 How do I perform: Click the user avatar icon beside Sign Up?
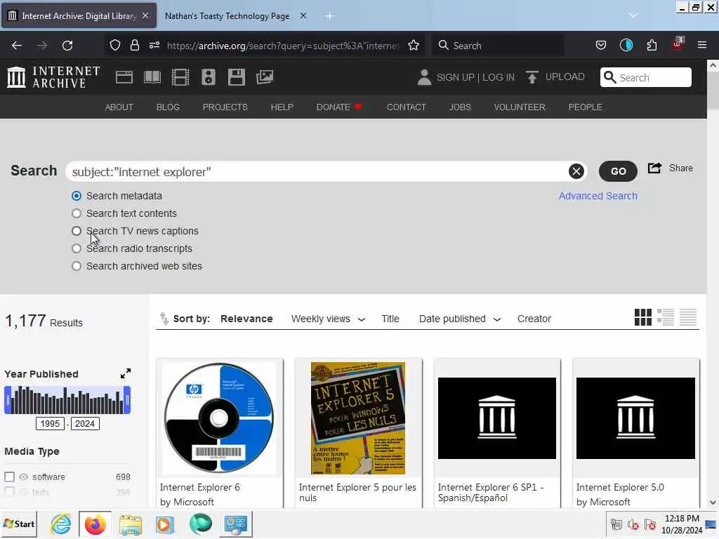pos(424,77)
